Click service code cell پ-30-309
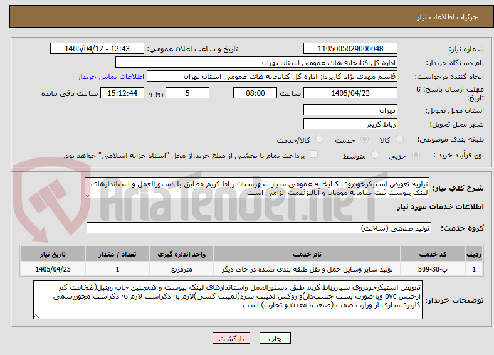 433,269
